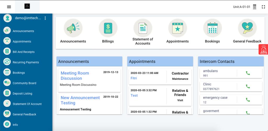Click the goverment contact entry
268x131 pixels.
pyautogui.click(x=231, y=111)
